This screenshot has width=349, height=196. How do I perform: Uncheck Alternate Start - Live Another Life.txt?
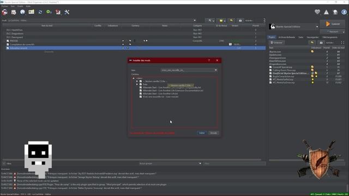(141, 94)
